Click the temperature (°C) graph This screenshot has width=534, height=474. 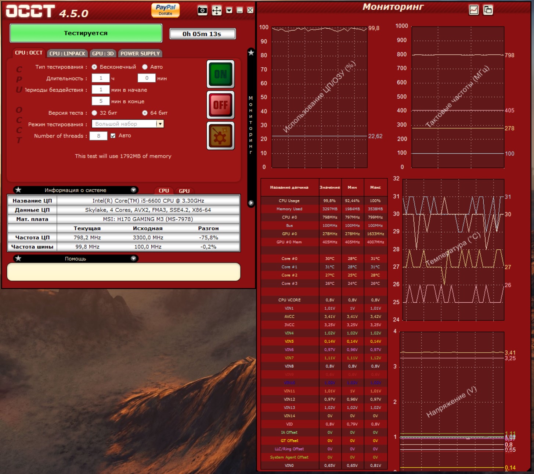[454, 250]
